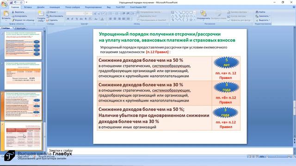
Task: Click Восстановить slide reset
Action: pyautogui.click(x=55, y=16)
